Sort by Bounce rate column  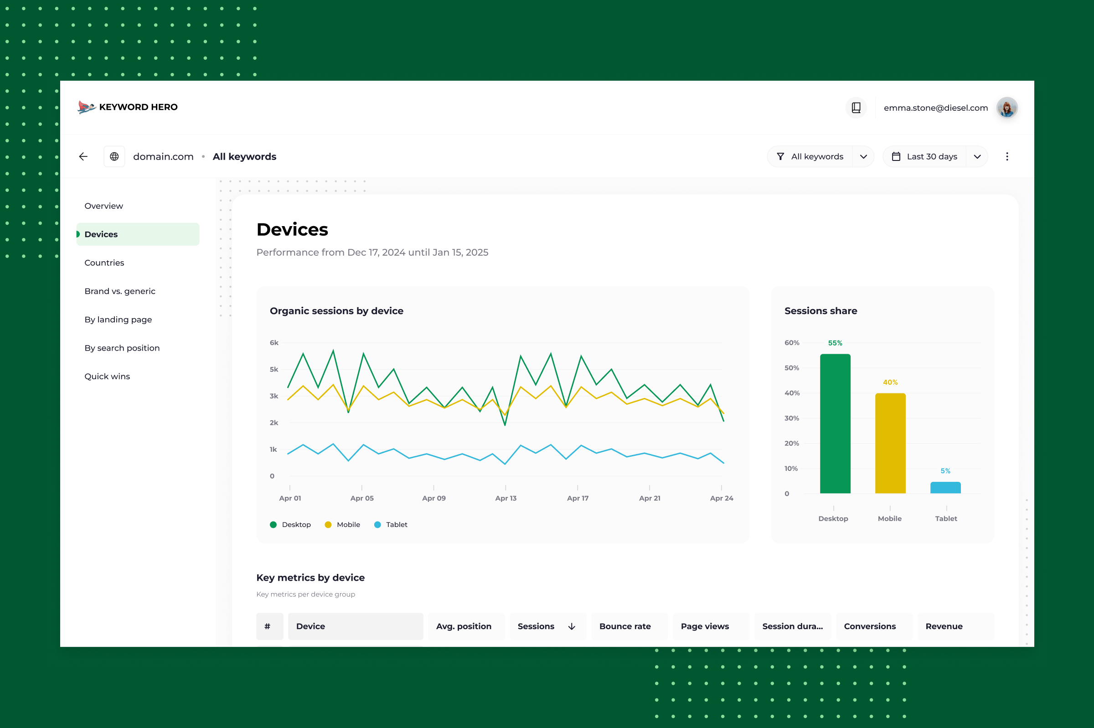coord(630,626)
